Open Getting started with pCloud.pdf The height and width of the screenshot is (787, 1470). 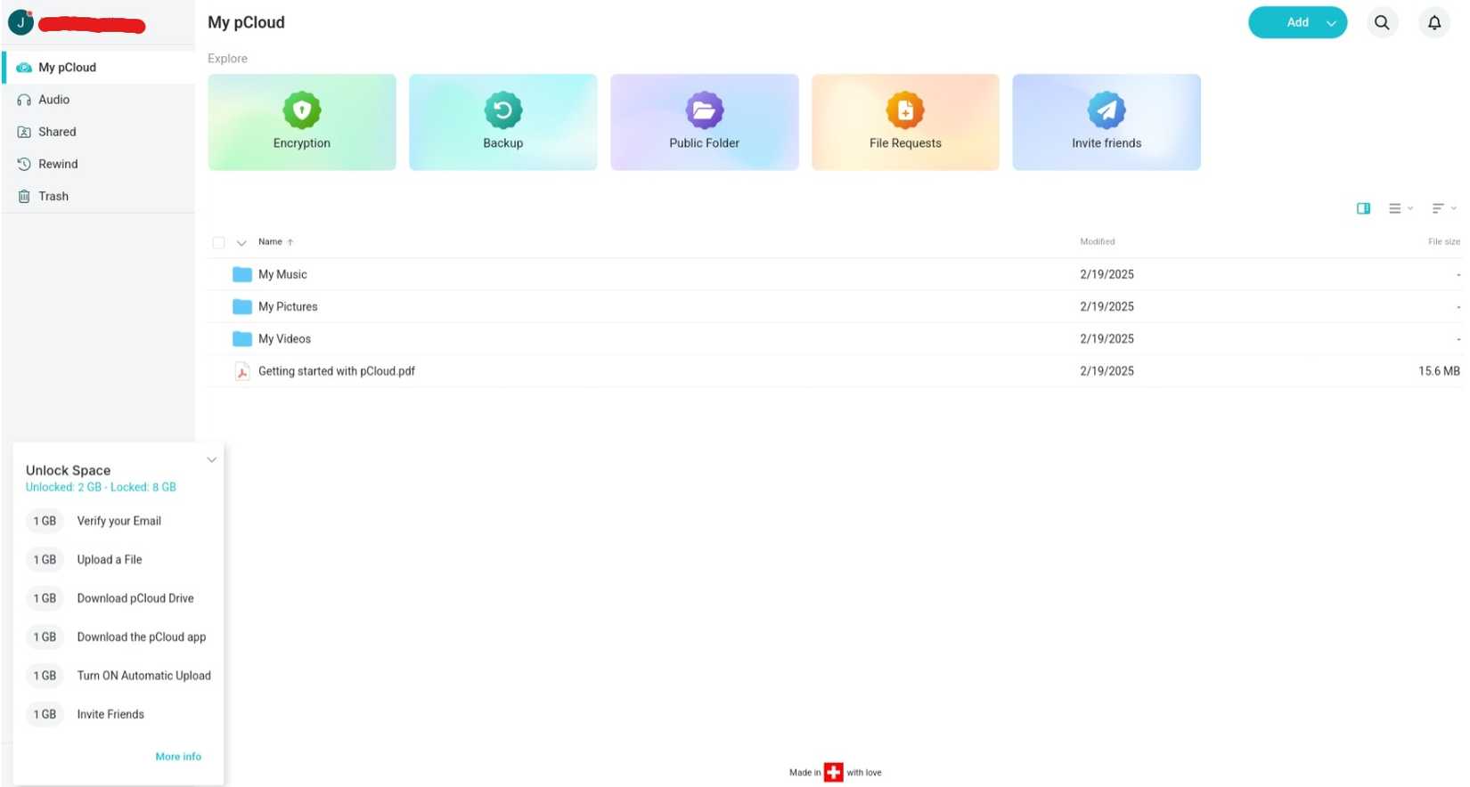point(337,371)
